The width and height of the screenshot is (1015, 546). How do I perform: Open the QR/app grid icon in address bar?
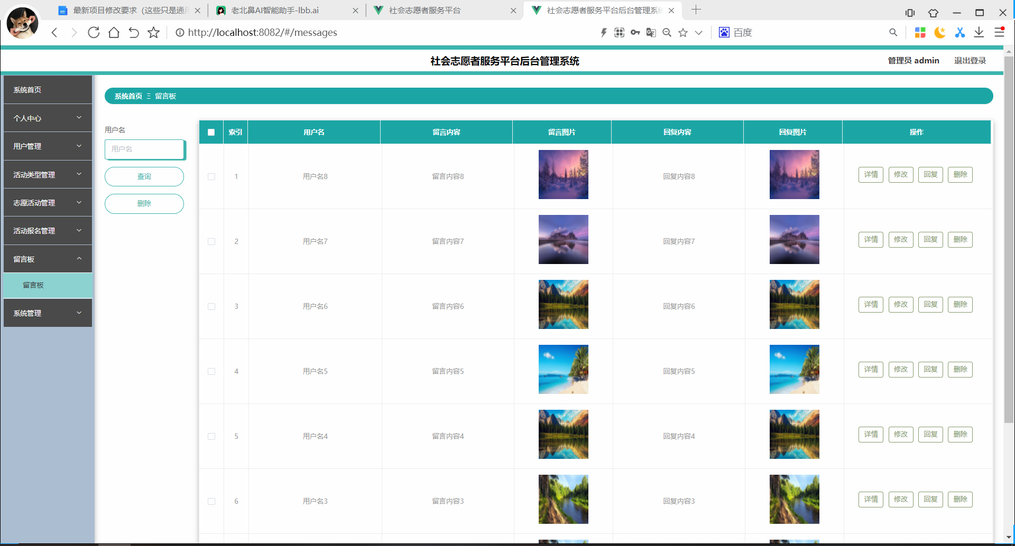620,33
